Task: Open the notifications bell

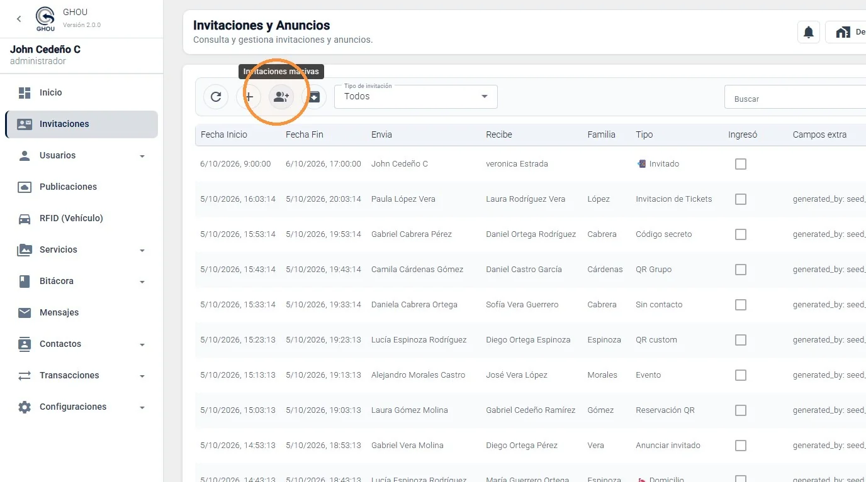Action: (x=809, y=32)
